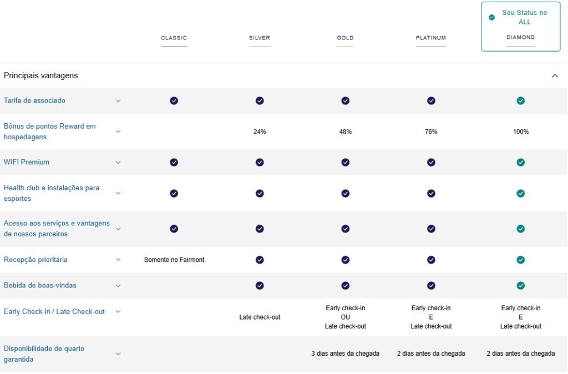Open the WIFI Premium benefit link

pyautogui.click(x=27, y=162)
